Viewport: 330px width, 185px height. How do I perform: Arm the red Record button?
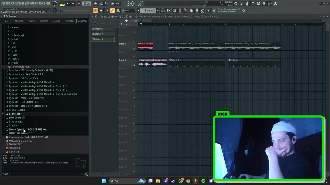[x=79, y=4]
